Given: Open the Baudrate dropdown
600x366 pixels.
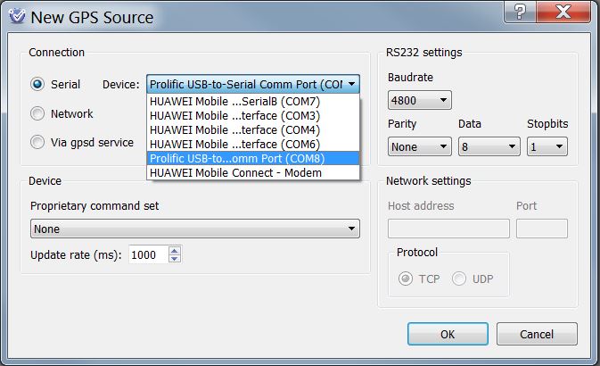Looking at the screenshot, I should tap(420, 100).
